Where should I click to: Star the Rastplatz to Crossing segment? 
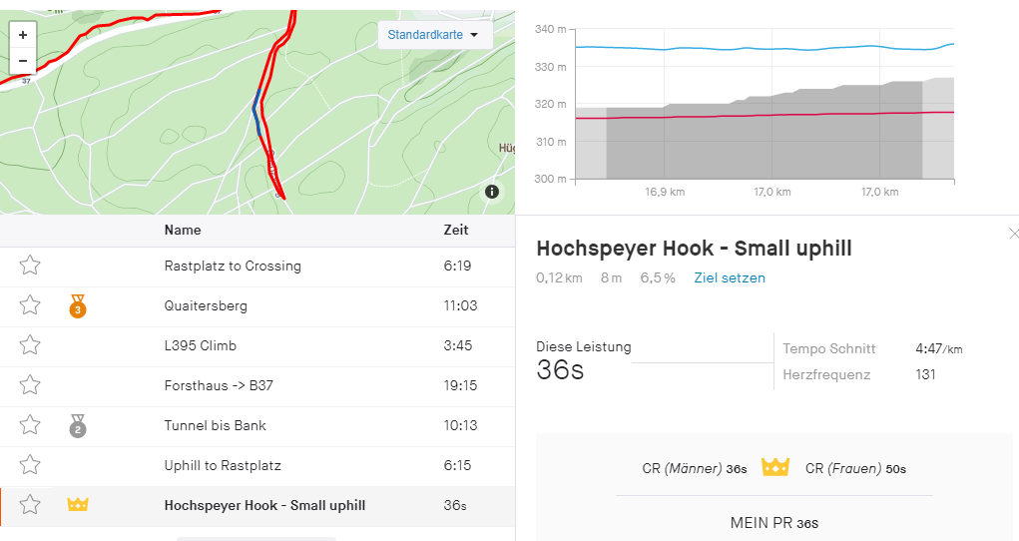click(30, 266)
